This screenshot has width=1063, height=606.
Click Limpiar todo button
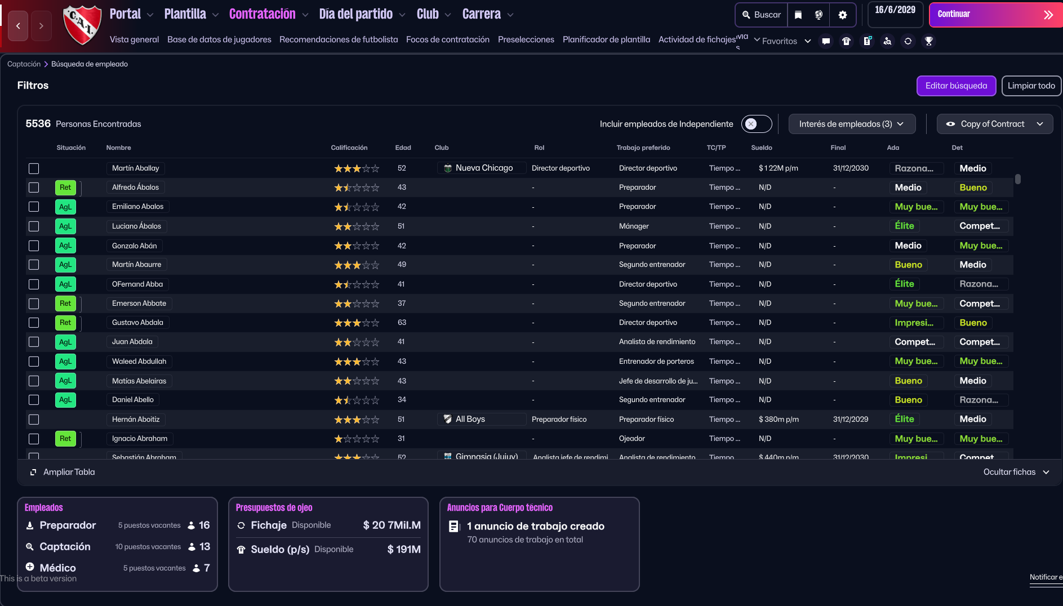tap(1031, 86)
